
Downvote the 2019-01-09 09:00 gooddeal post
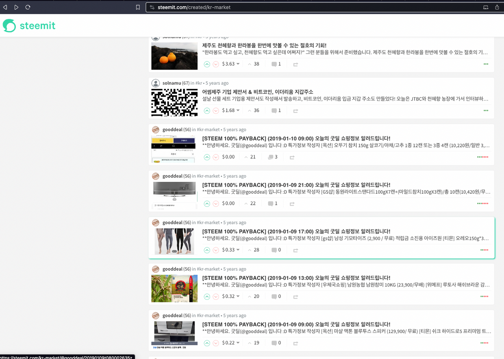pos(216,343)
